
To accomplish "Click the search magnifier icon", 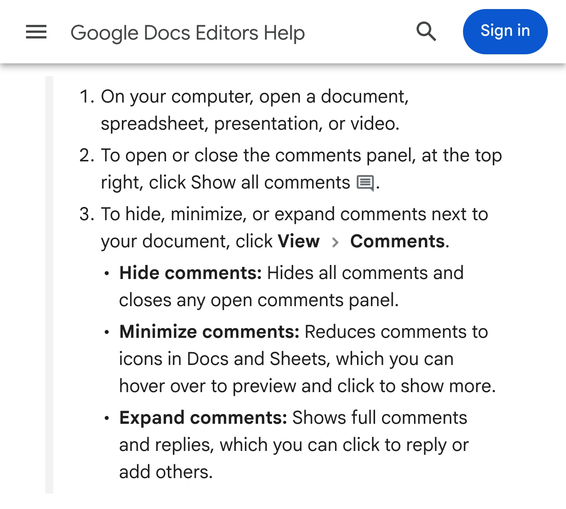I will tap(426, 32).
